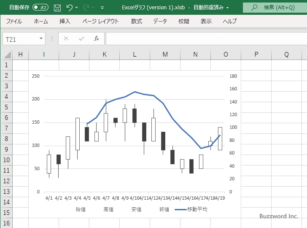Switch to the ホーム tab
The image size is (307, 228).
[41, 21]
